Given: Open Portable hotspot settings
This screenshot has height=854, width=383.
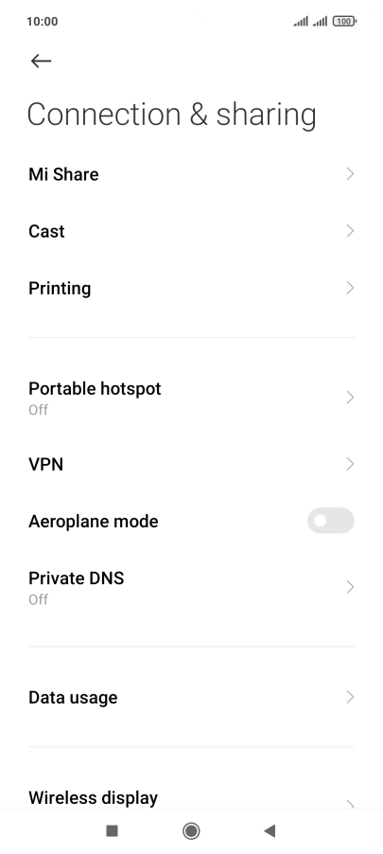Looking at the screenshot, I should click(191, 398).
